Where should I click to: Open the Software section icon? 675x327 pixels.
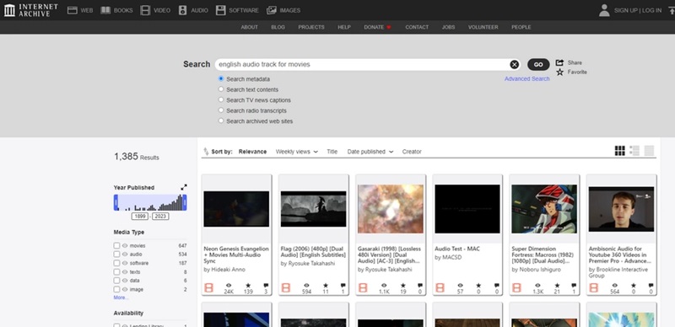click(221, 10)
